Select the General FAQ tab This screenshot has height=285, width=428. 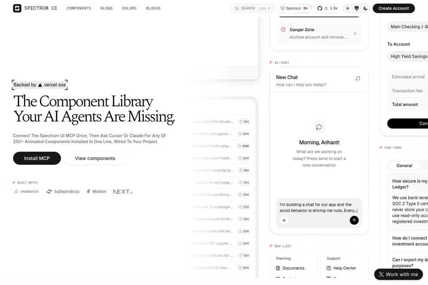(x=404, y=166)
